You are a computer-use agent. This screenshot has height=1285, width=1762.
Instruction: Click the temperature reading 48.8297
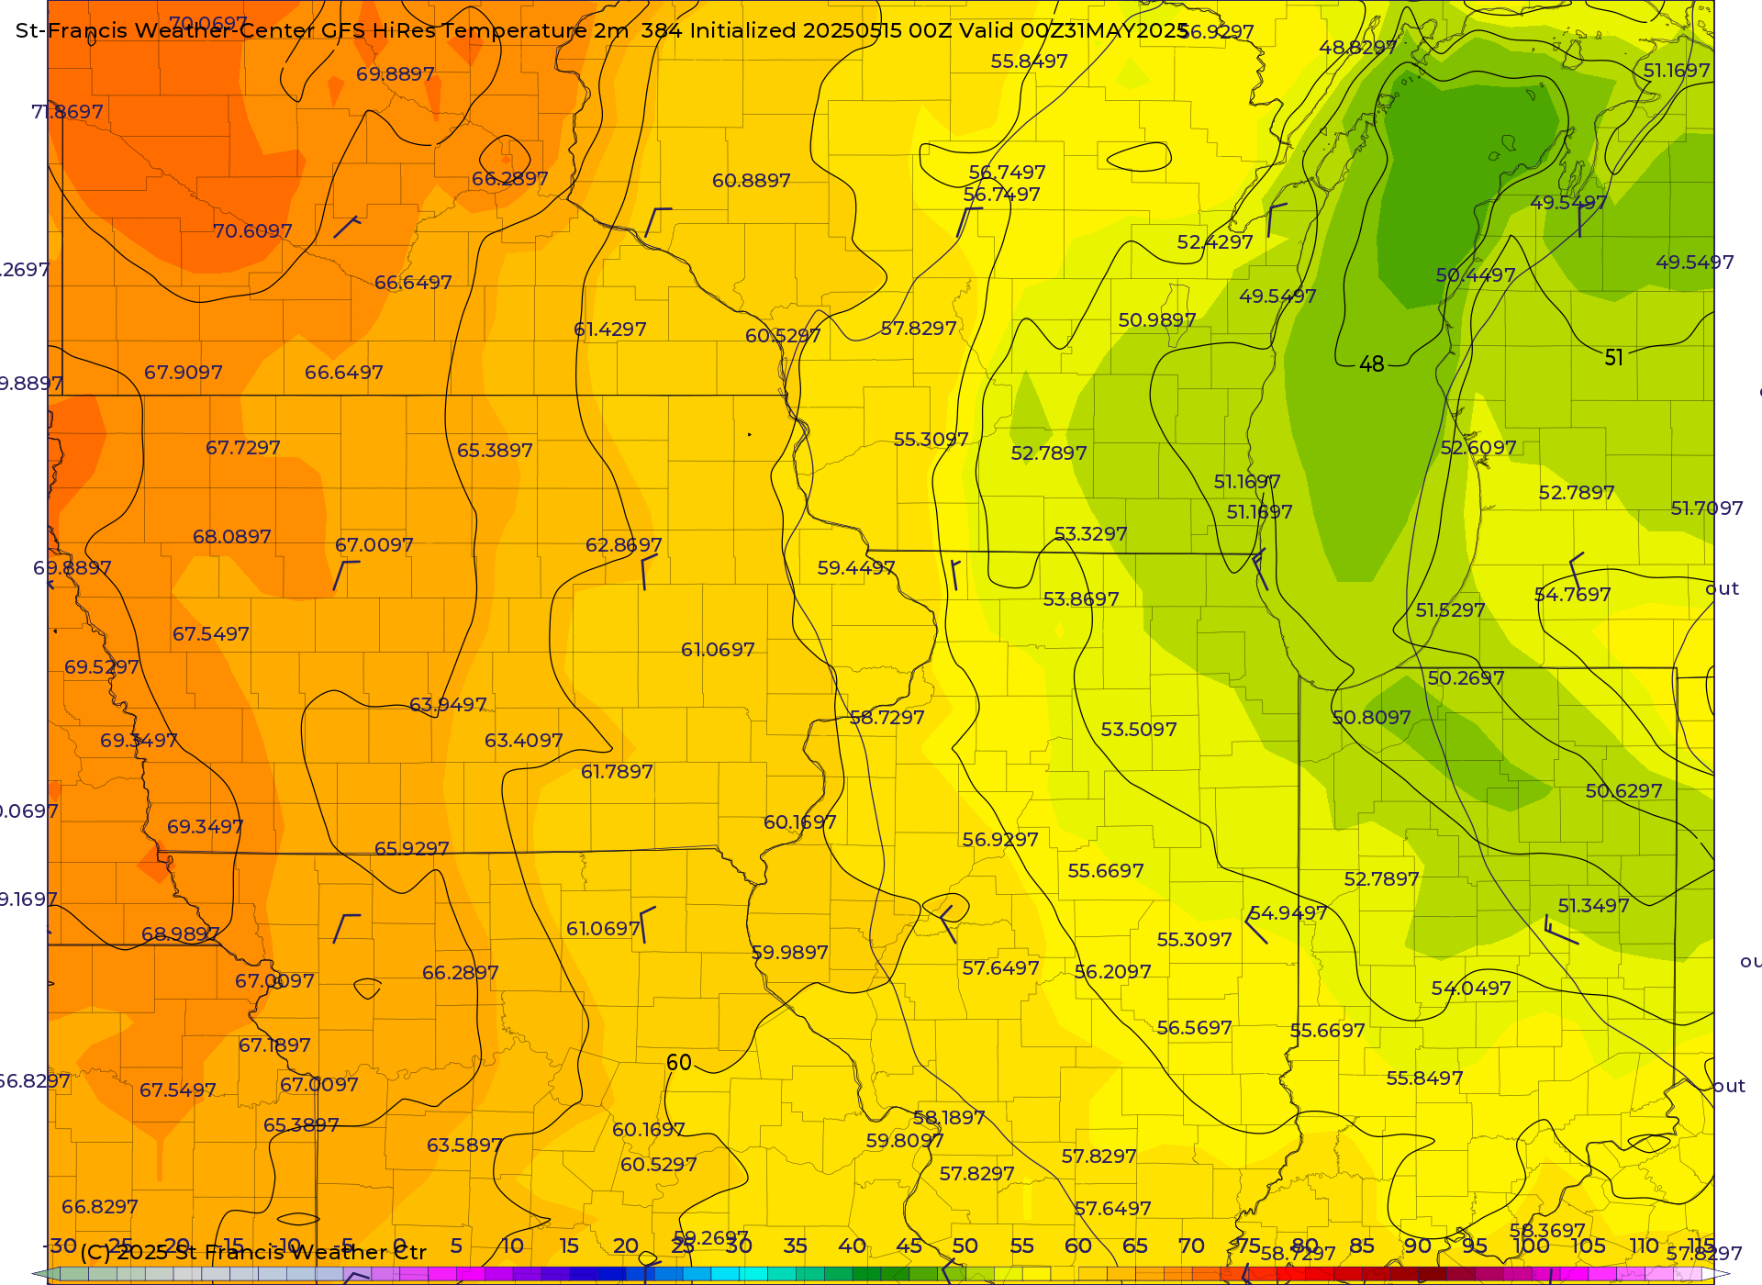click(1358, 48)
